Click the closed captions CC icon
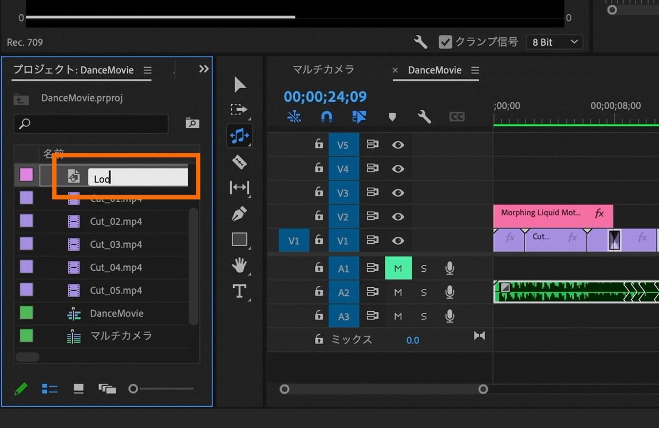 pos(456,116)
